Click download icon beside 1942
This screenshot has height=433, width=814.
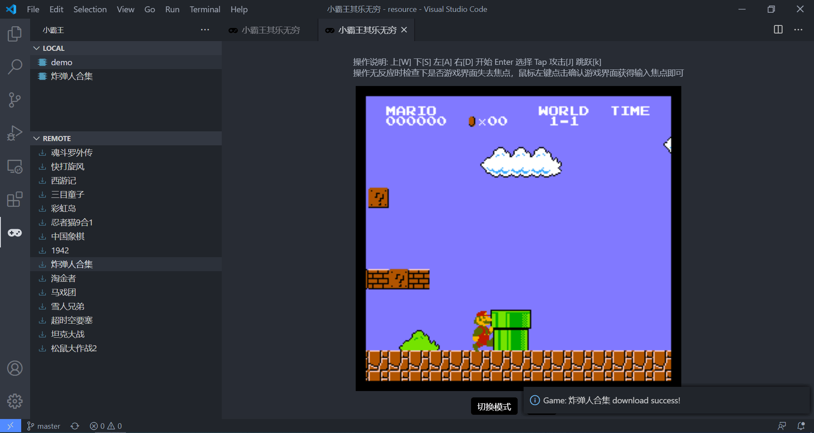pos(42,250)
